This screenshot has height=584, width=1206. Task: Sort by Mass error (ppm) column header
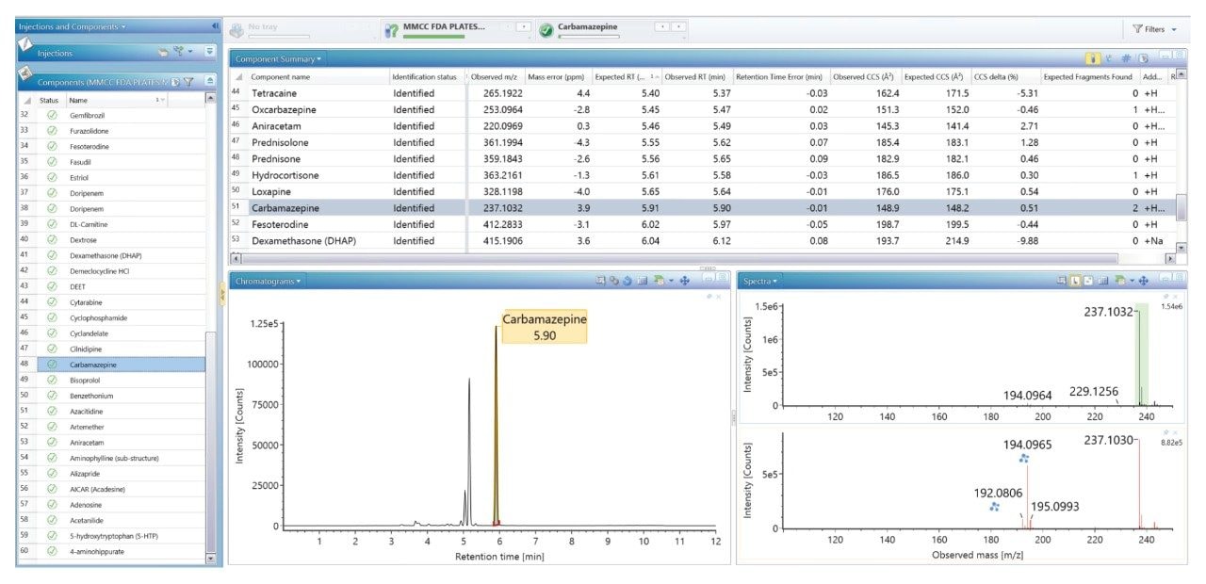[557, 76]
